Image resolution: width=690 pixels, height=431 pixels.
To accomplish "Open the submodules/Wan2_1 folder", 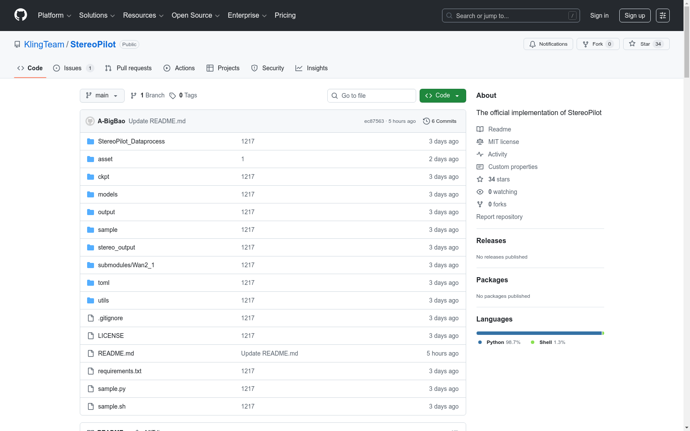I will point(126,265).
